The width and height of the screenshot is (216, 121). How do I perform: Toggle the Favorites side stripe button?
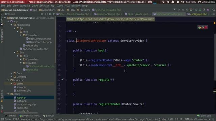2,96
